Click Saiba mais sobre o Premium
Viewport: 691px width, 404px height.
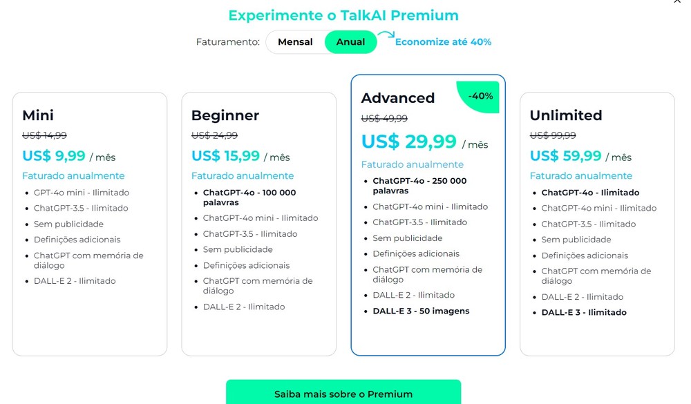tap(343, 394)
